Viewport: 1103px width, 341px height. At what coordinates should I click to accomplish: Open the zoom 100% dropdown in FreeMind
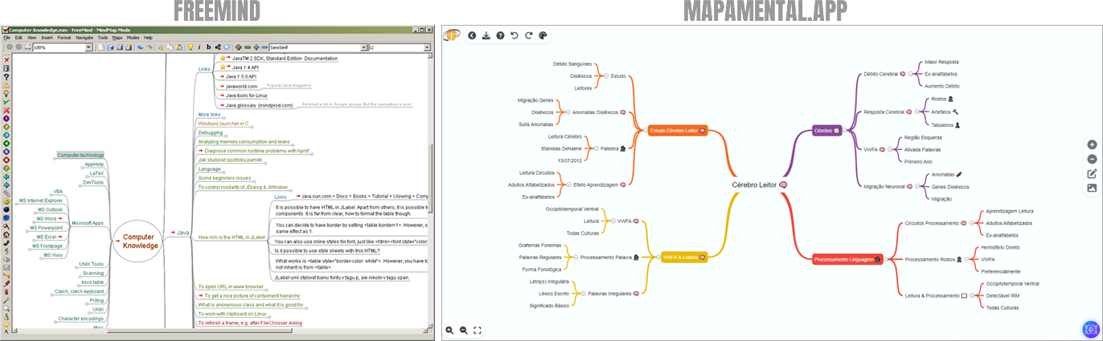(x=88, y=47)
